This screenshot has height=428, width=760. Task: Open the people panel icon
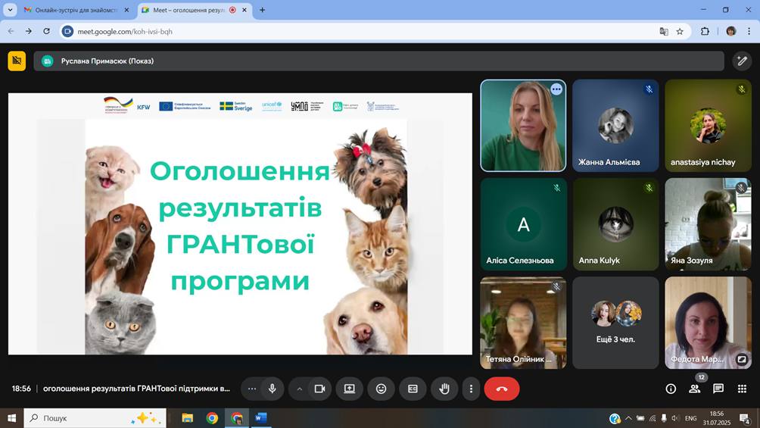(694, 389)
